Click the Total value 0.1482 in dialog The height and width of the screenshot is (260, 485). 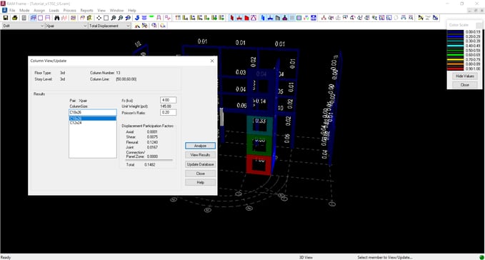150,165
